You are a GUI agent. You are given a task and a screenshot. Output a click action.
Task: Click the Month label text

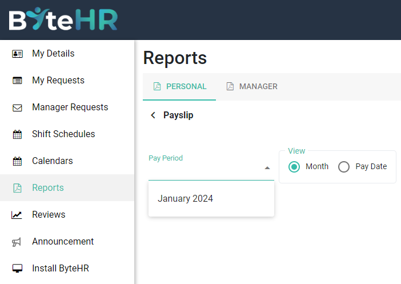click(x=317, y=166)
